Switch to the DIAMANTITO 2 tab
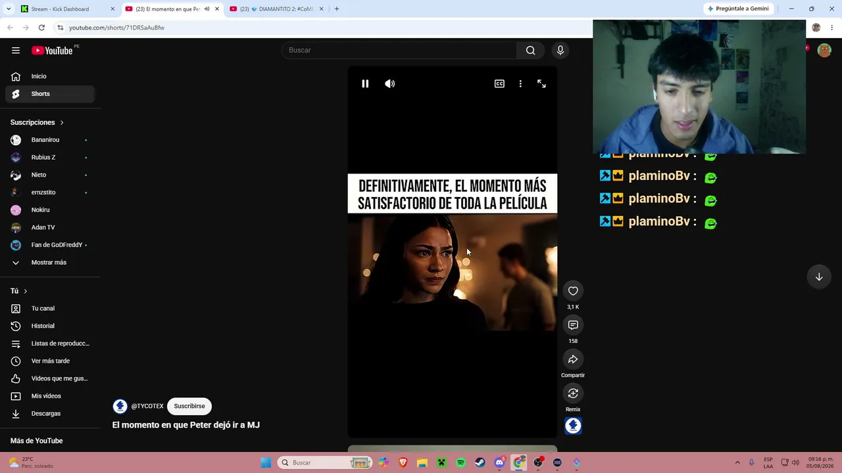Screen dimensions: 842x473 276,9
